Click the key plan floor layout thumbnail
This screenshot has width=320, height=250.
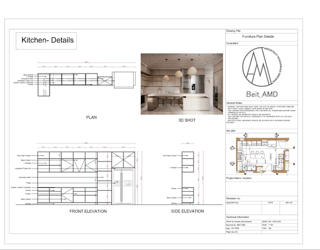tap(262, 154)
